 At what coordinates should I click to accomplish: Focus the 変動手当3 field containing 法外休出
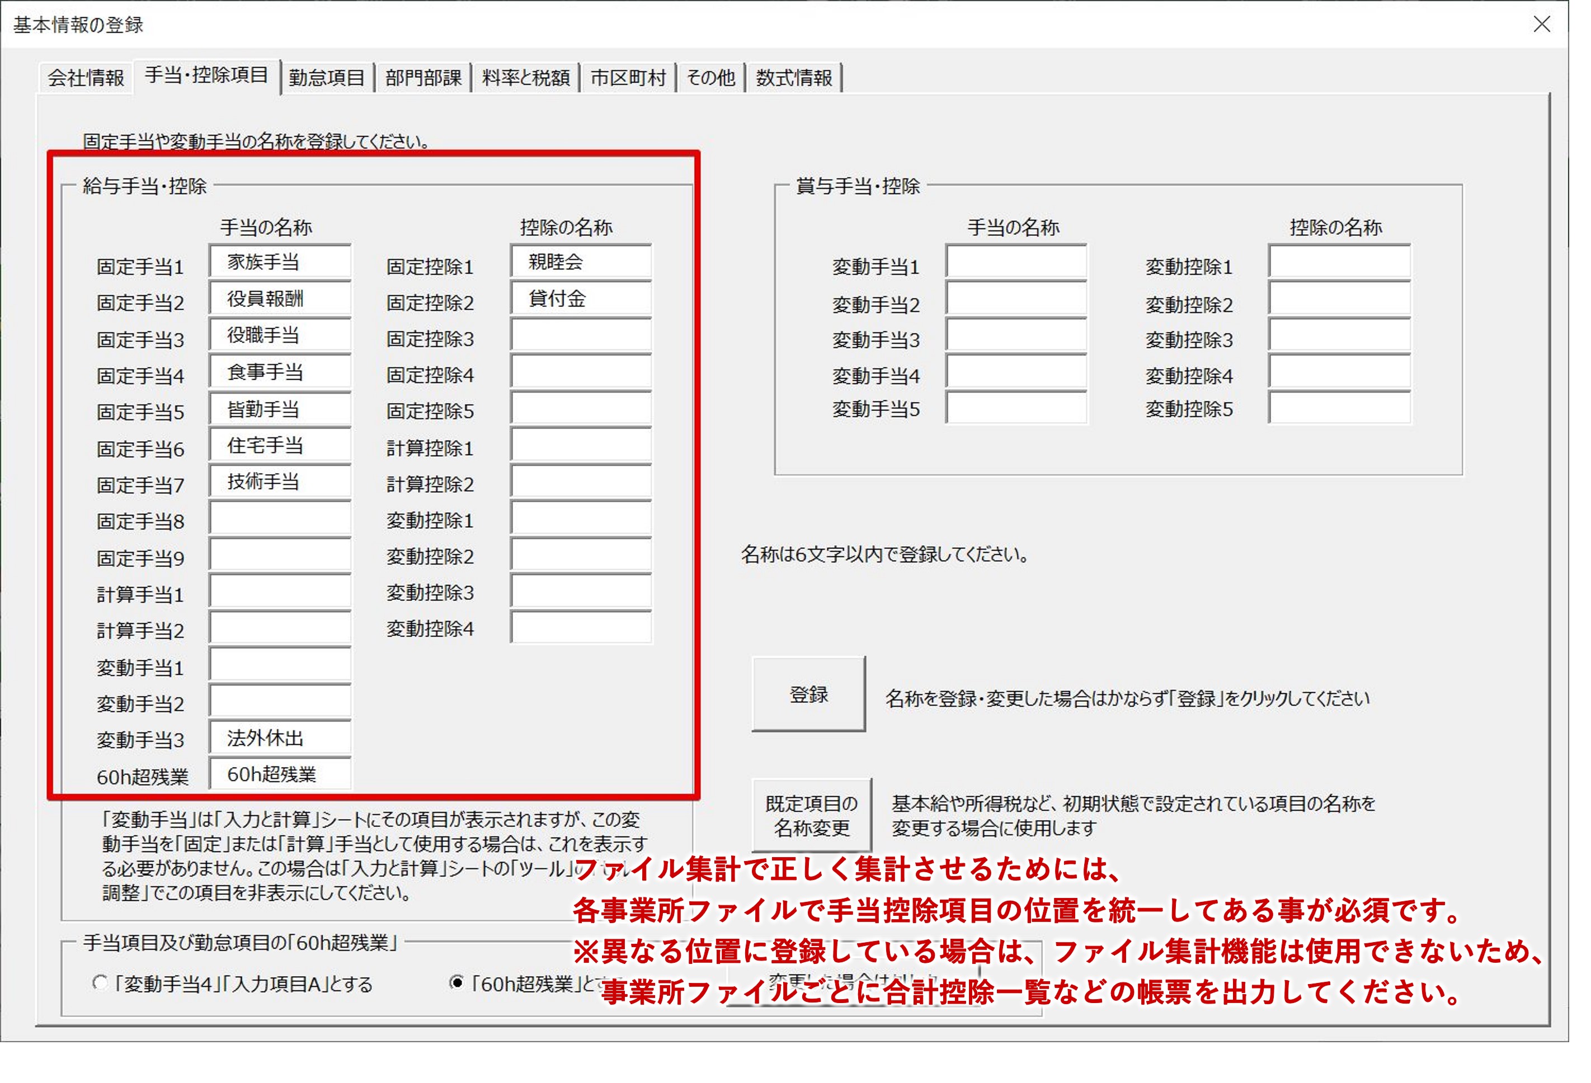[280, 737]
